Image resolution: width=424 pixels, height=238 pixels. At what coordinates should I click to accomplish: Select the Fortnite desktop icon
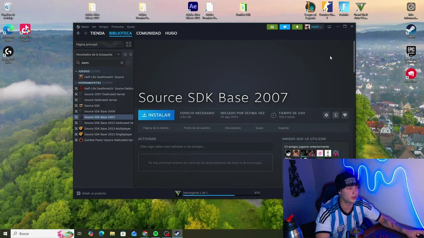[344, 9]
